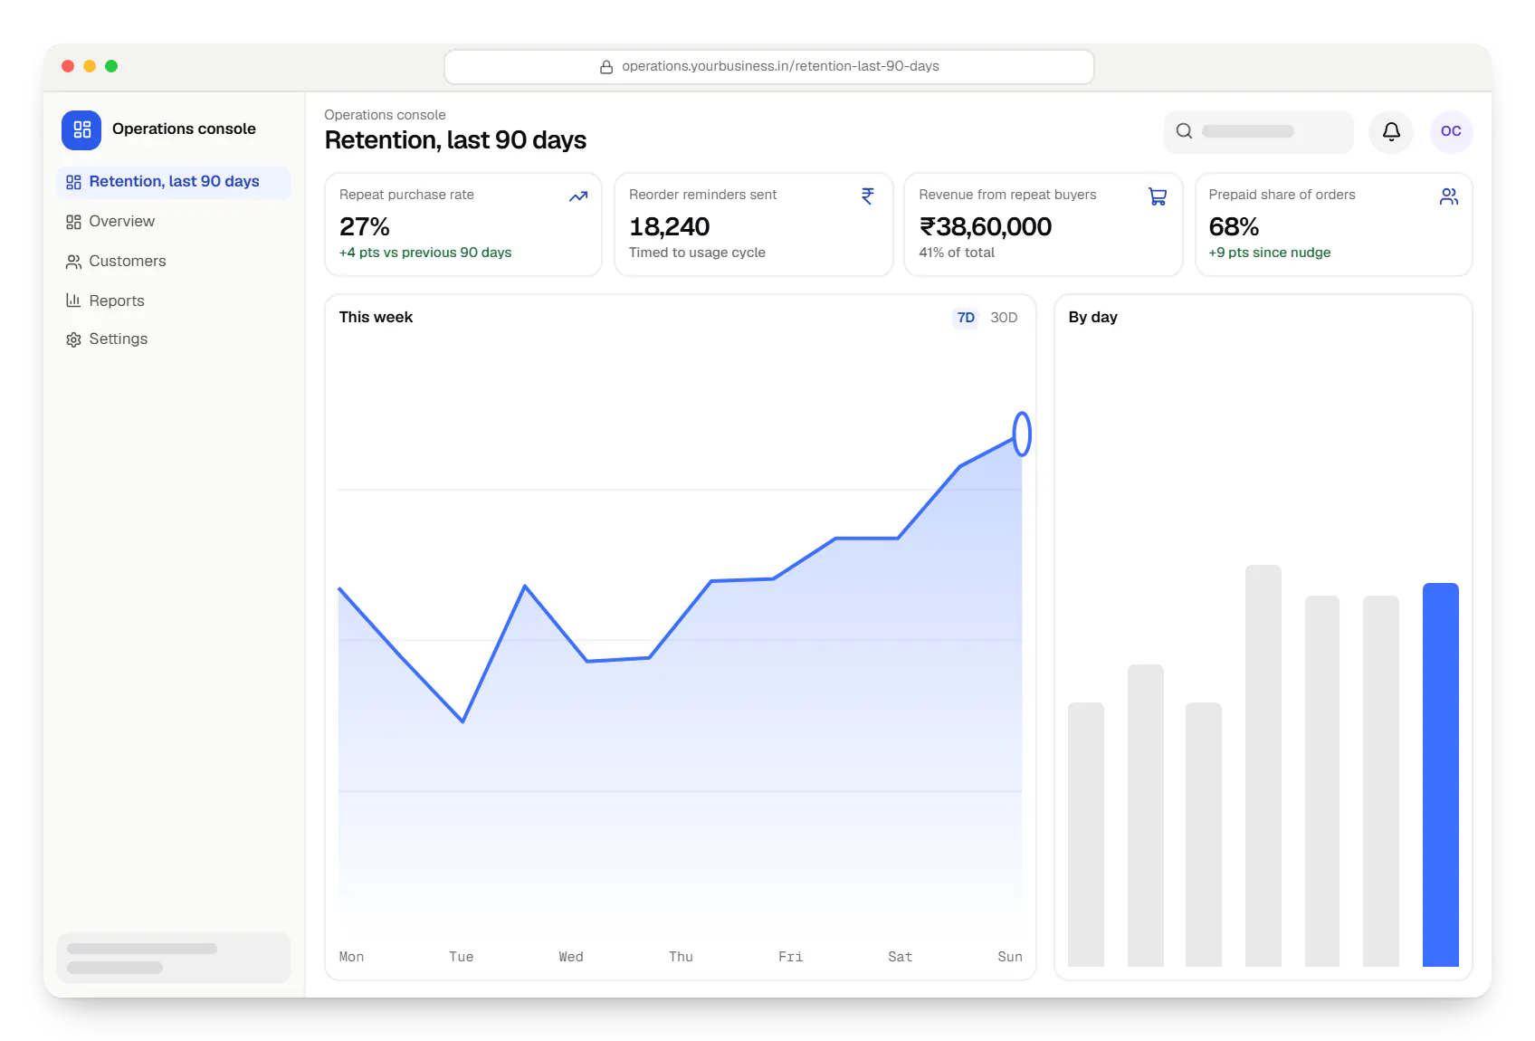Open the notifications bell
This screenshot has width=1535, height=1041.
(1391, 131)
